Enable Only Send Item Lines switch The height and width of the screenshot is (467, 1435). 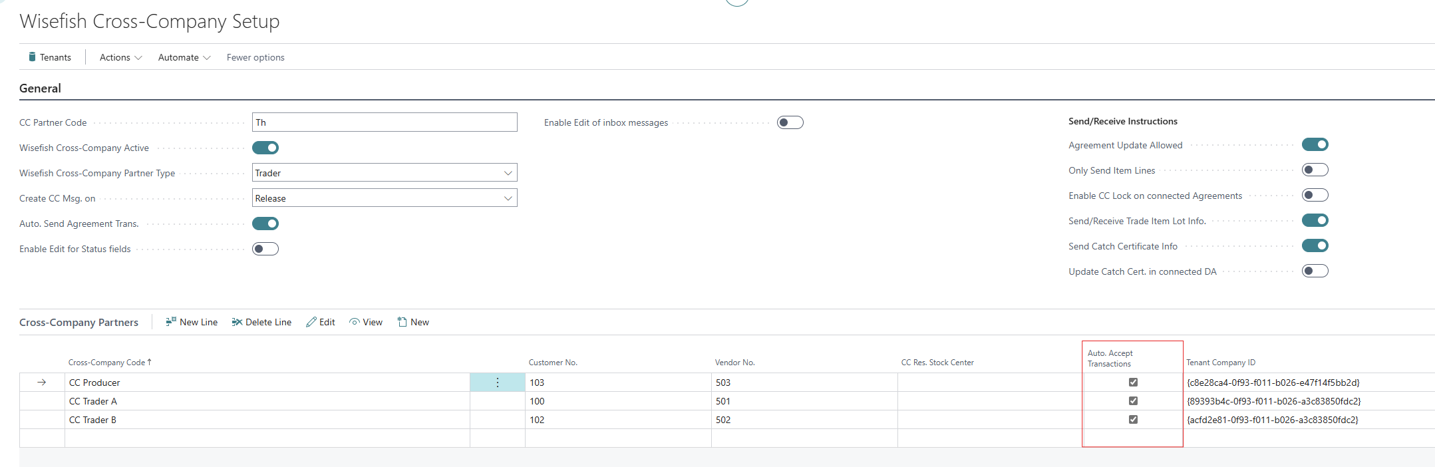click(1315, 170)
